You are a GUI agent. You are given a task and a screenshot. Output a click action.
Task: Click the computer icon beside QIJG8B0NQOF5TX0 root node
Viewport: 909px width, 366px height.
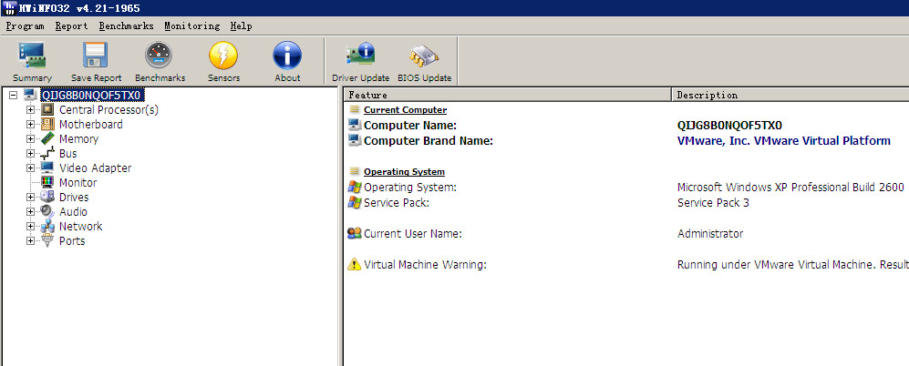tap(31, 95)
